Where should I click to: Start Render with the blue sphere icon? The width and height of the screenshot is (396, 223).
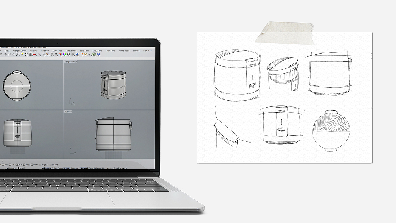pos(77,54)
